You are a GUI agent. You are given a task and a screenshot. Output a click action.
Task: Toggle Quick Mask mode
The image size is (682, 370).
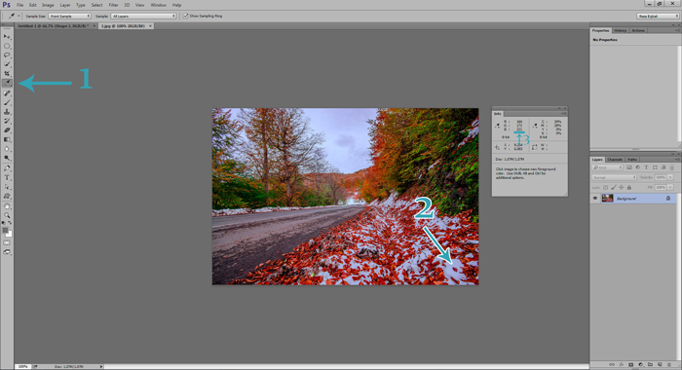click(7, 242)
